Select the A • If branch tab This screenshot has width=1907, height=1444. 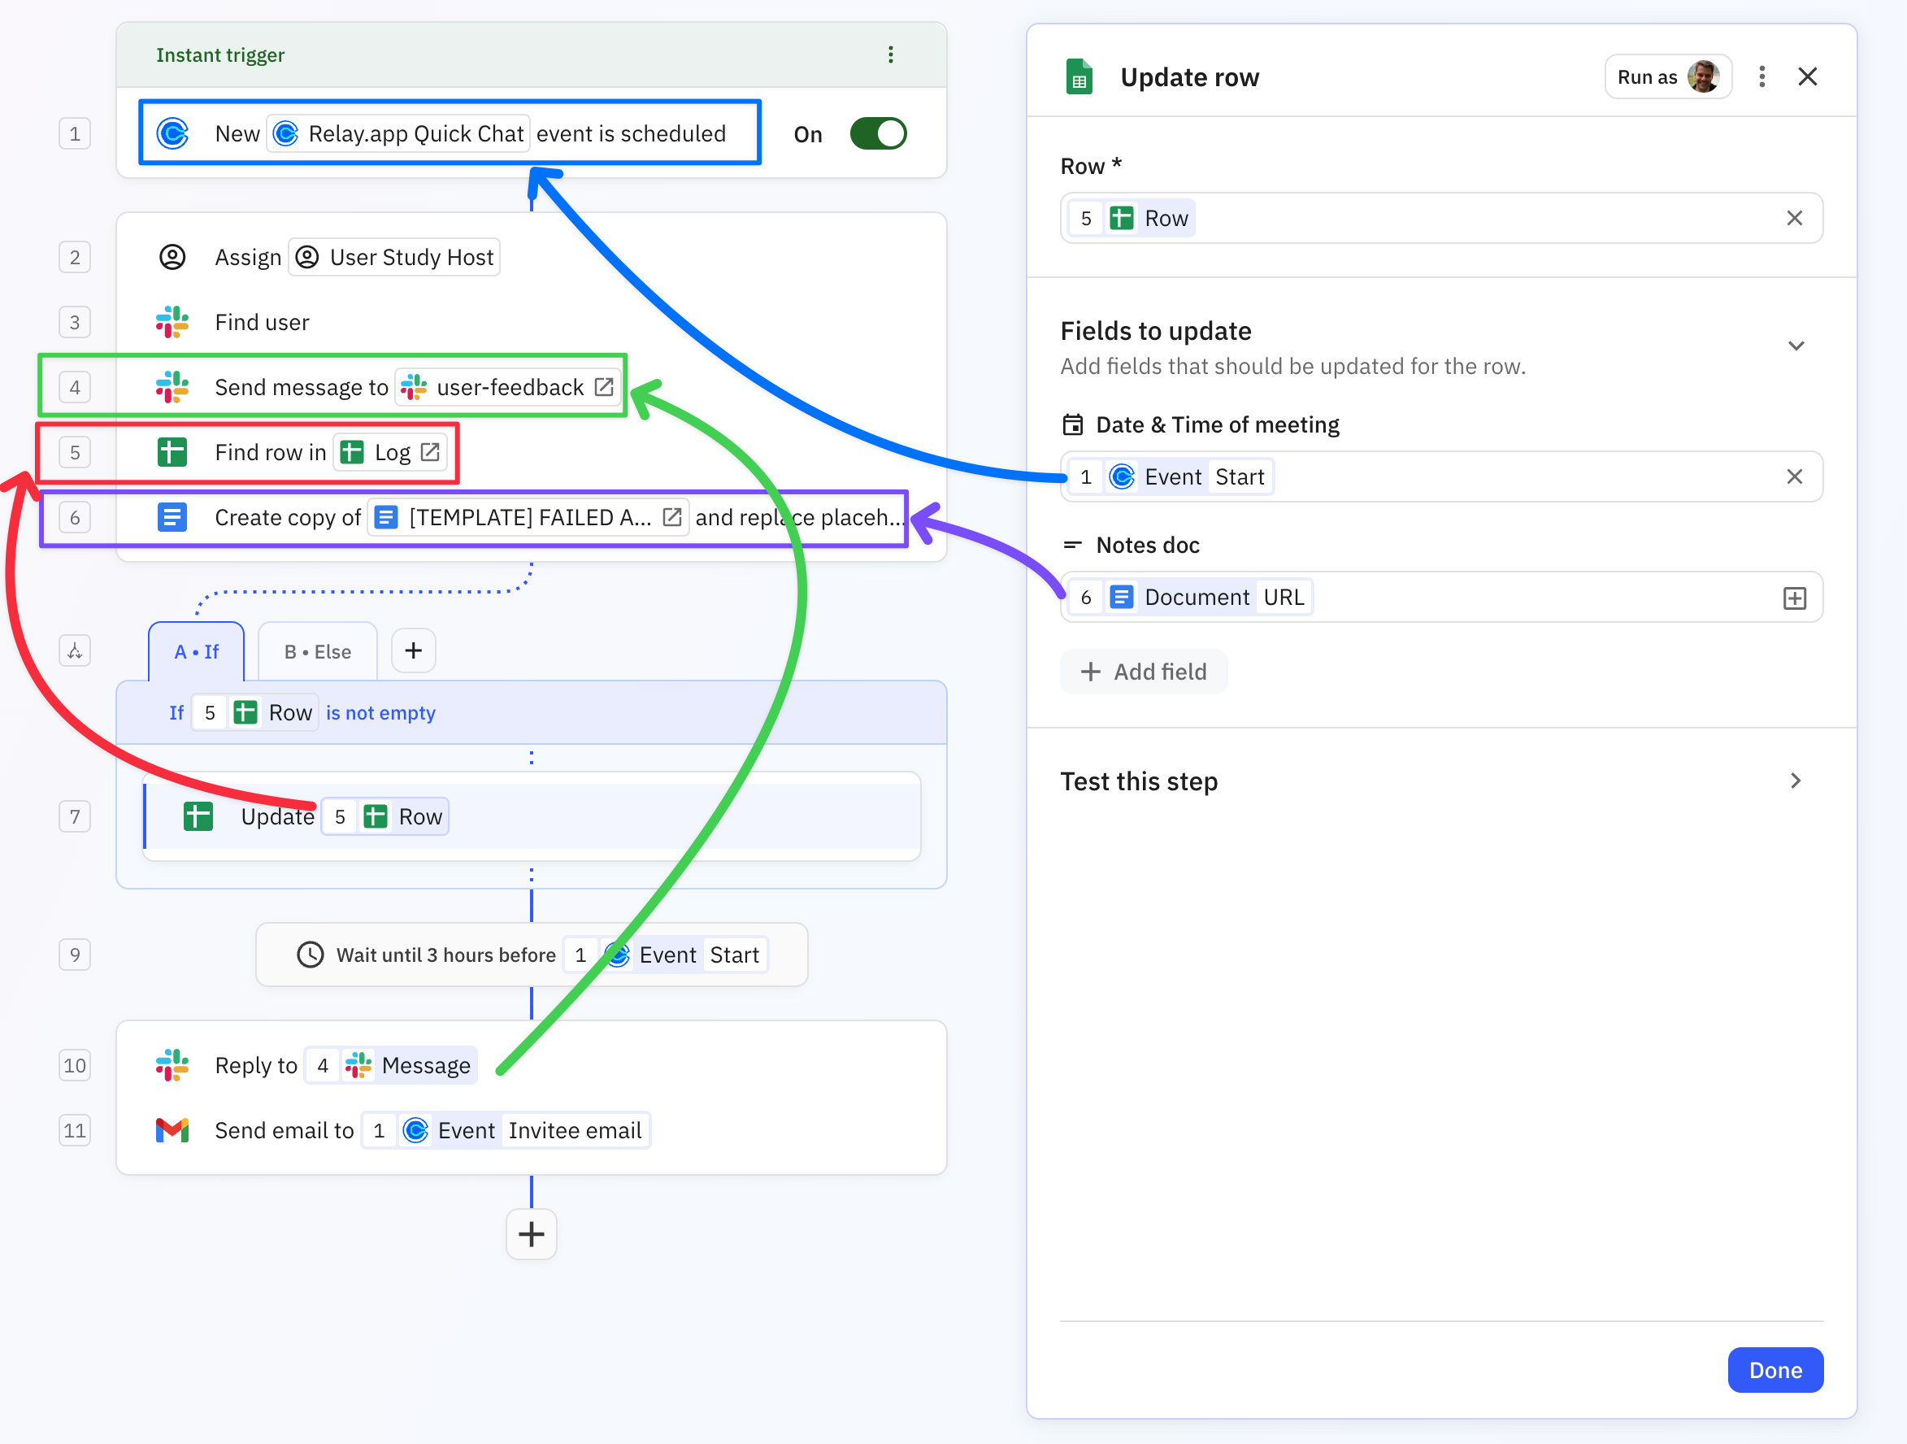pos(197,651)
